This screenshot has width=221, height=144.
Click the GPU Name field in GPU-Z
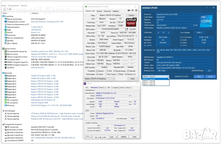coord(110,15)
